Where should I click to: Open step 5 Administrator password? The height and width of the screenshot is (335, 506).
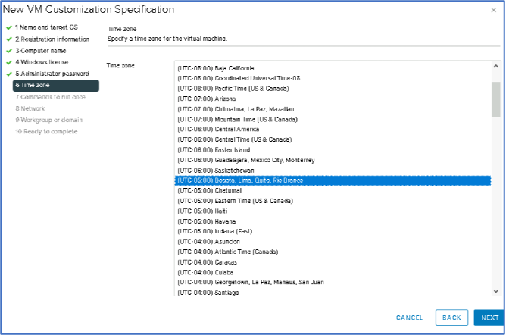[x=52, y=74]
